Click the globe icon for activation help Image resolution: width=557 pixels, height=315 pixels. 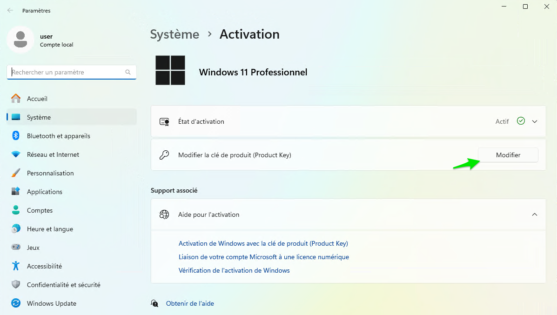pos(164,214)
